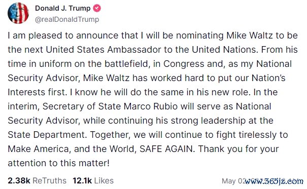The image size is (307, 189).
Task: Click 'Congress' in the post body
Action: point(184,64)
